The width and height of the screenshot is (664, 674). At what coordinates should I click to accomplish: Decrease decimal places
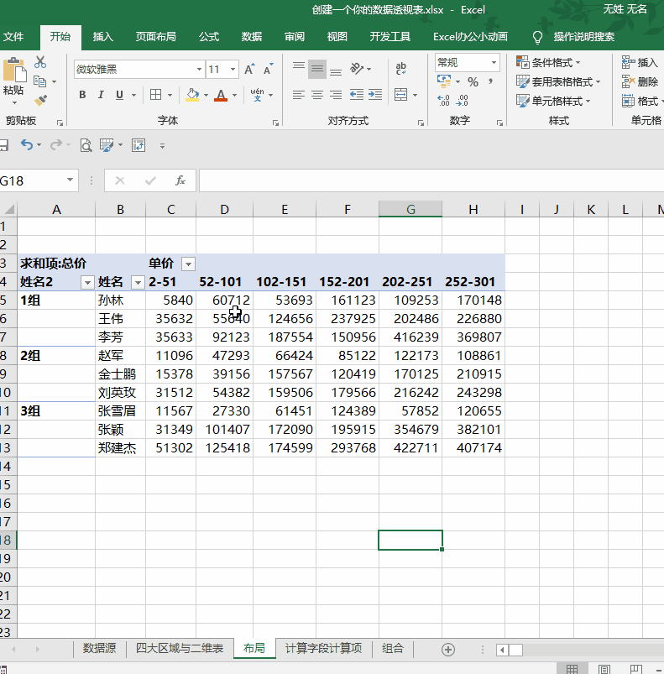click(x=463, y=101)
